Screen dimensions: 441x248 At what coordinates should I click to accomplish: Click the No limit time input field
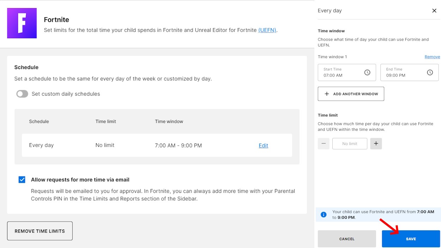click(x=350, y=144)
